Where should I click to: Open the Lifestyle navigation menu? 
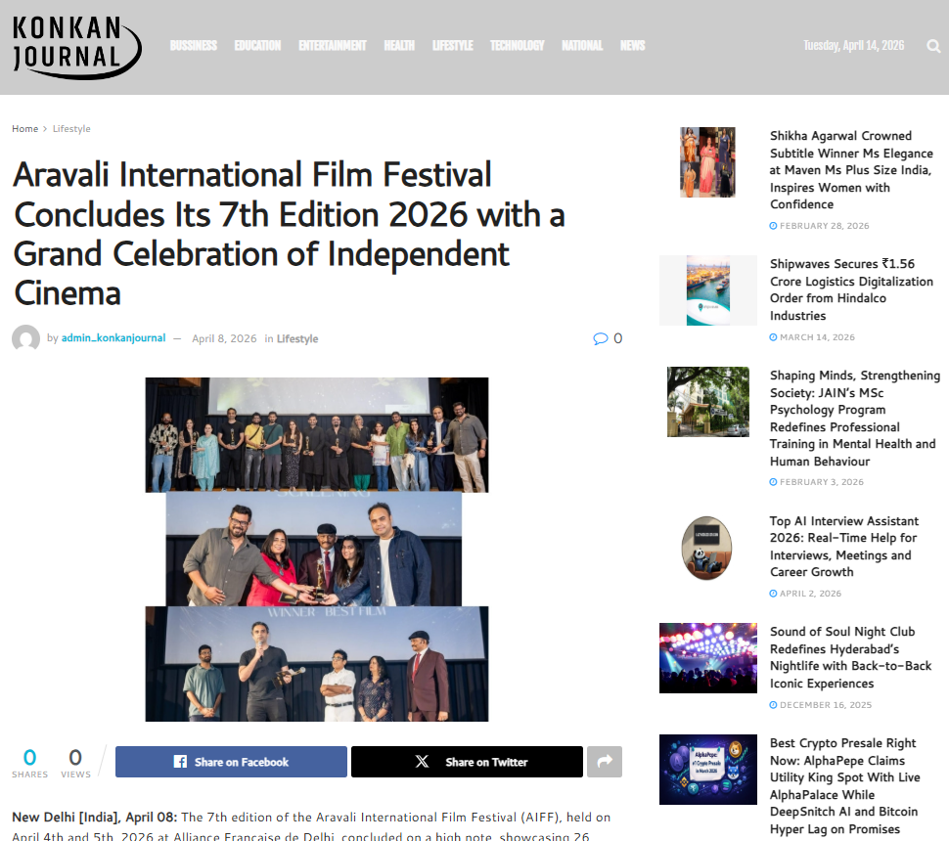click(452, 46)
